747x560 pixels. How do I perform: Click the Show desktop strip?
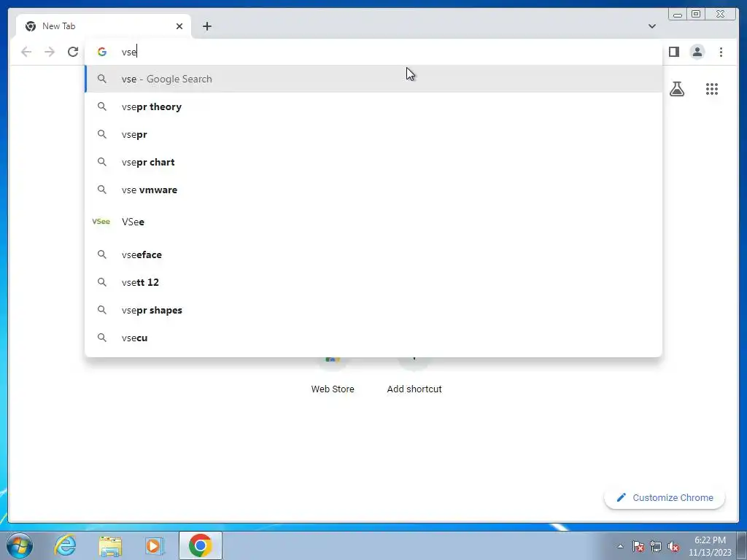pyautogui.click(x=742, y=545)
